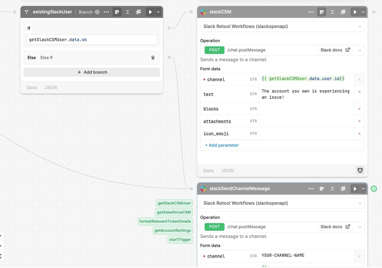This screenshot has height=268, width=382.
Task: Toggle the note panel on slackSendChannelMessage
Action: pyautogui.click(x=322, y=189)
